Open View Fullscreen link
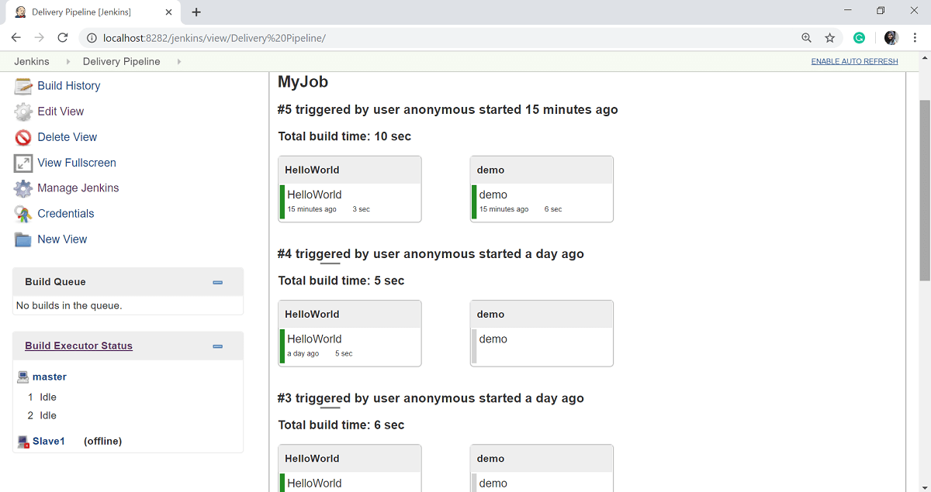 77,163
